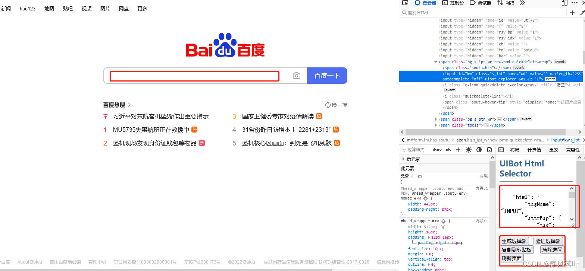Open the 地图 link
585x271 pixels.
click(49, 8)
